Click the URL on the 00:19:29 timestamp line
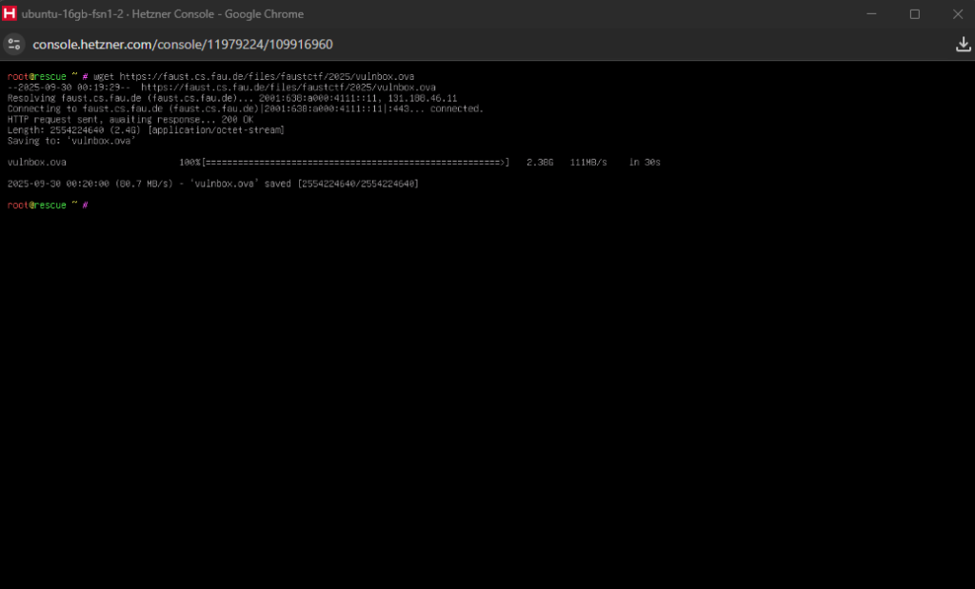Viewport: 975px width, 589px height. pyautogui.click(x=288, y=88)
